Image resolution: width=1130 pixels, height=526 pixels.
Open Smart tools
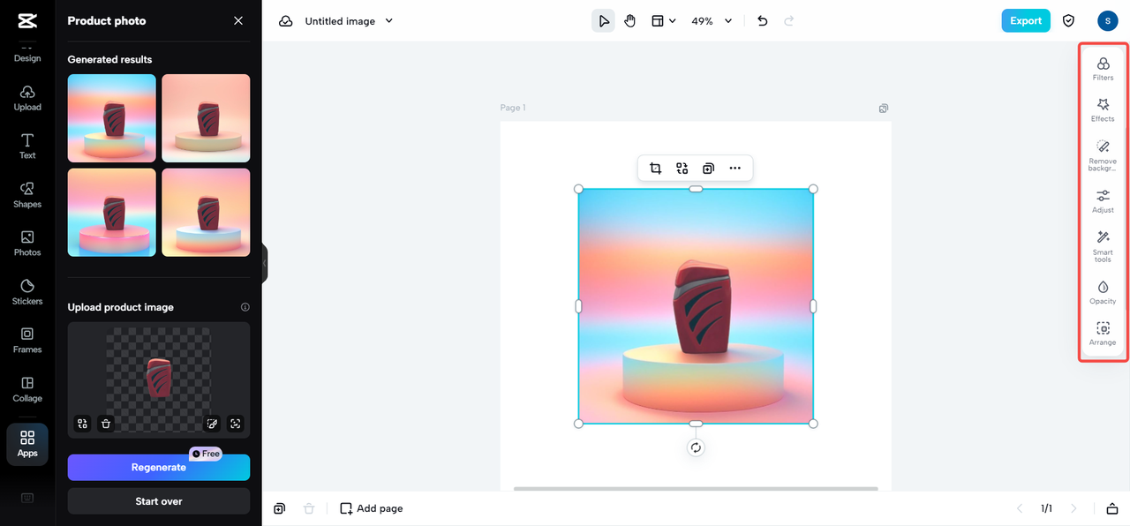coord(1103,245)
